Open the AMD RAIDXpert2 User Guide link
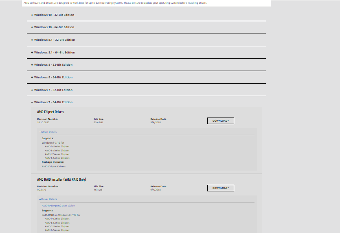The image size is (340, 233). click(x=58, y=206)
